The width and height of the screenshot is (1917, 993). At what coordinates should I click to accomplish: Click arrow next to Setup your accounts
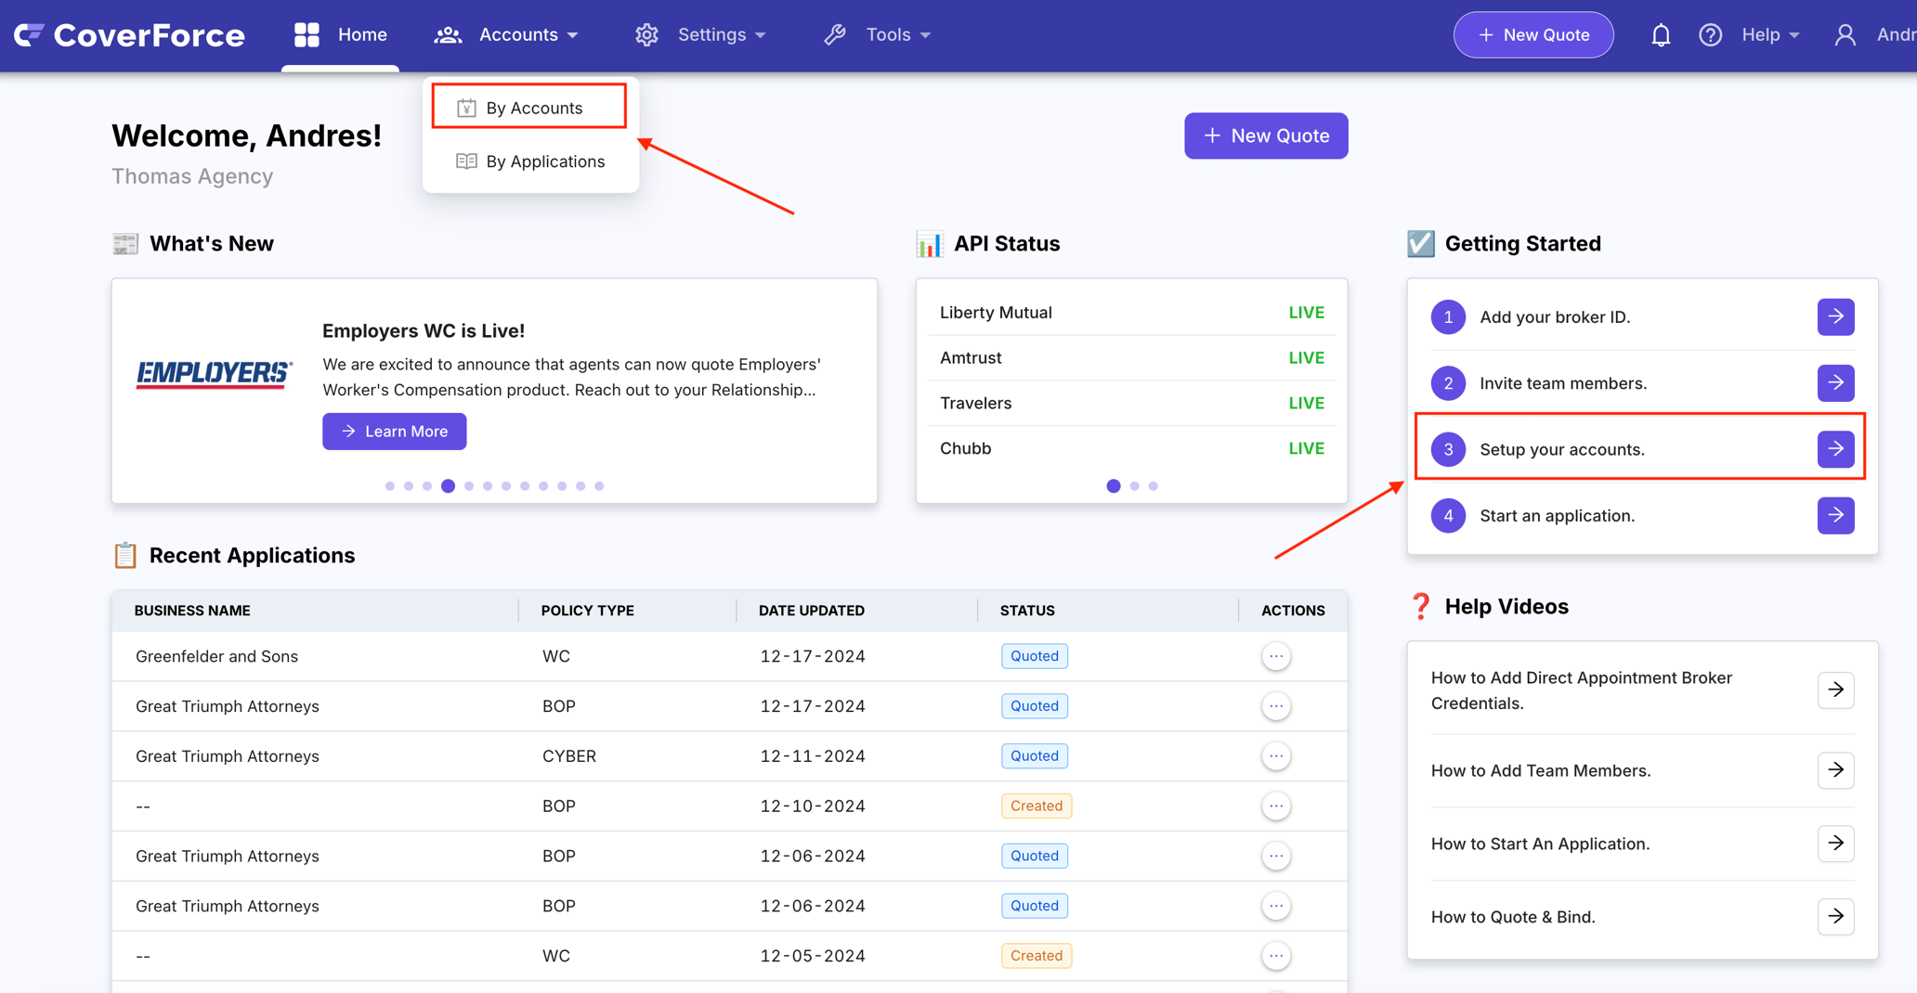(1835, 449)
